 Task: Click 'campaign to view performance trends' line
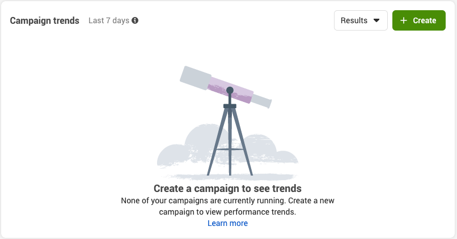pos(227,212)
